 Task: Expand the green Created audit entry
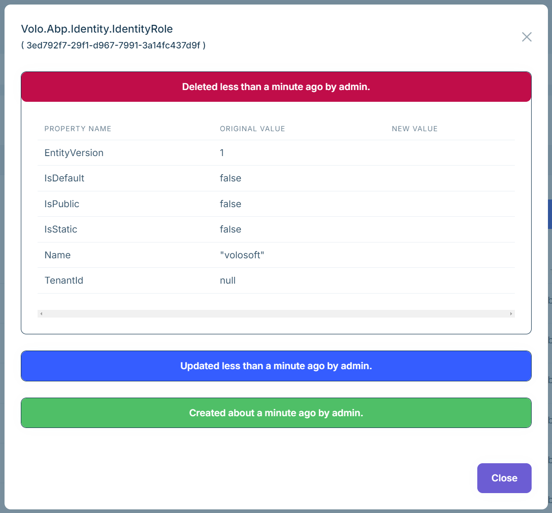pyautogui.click(x=276, y=413)
